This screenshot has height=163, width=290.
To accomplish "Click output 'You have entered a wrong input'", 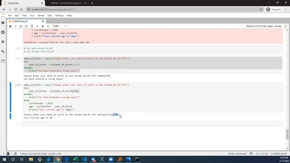I will (43, 79).
